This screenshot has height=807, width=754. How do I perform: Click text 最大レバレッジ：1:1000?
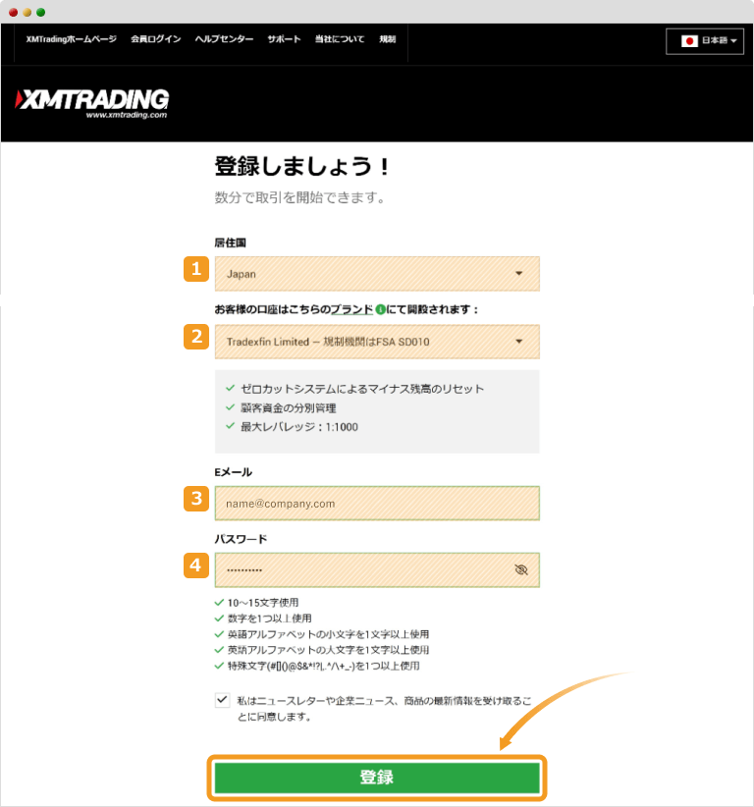point(299,427)
